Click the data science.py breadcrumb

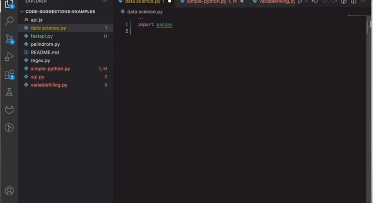click(145, 12)
